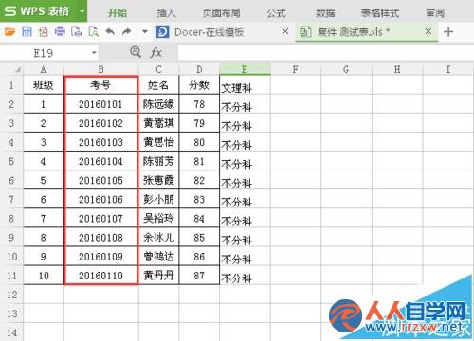Select column E header
The width and height of the screenshot is (474, 341).
[245, 69]
